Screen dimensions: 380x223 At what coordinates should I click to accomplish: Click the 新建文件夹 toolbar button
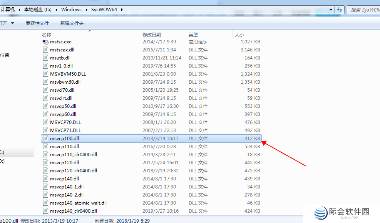click(x=72, y=23)
